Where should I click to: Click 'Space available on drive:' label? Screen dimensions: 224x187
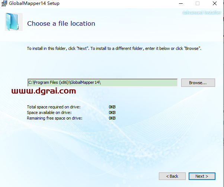point(49,112)
